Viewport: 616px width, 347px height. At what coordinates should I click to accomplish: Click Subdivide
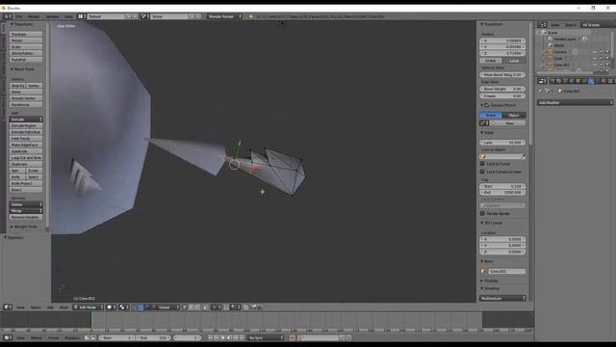coord(26,151)
